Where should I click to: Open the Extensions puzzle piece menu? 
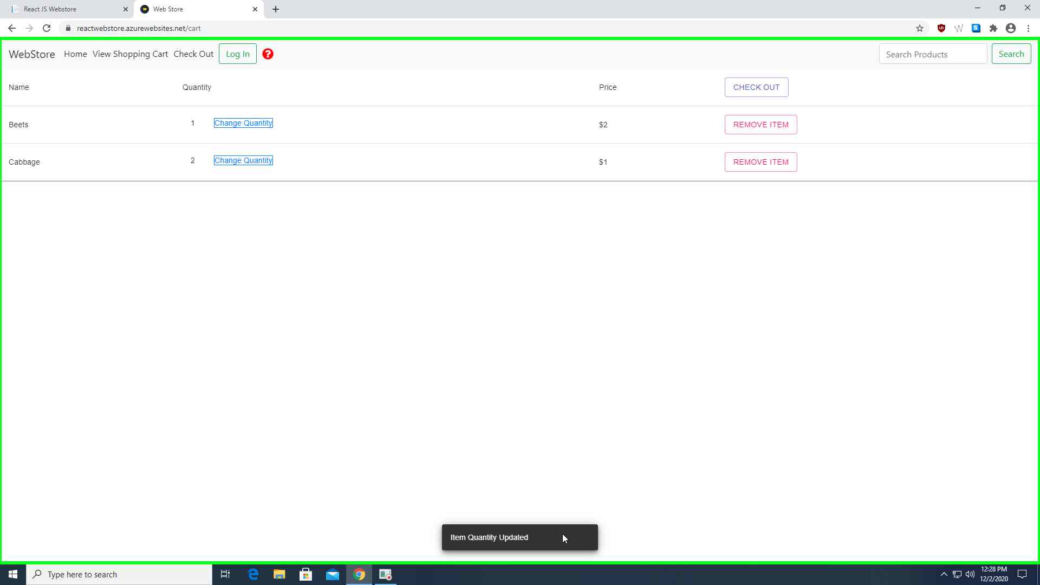(993, 28)
